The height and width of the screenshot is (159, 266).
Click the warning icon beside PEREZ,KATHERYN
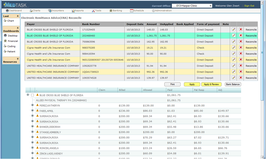[x=37, y=105]
